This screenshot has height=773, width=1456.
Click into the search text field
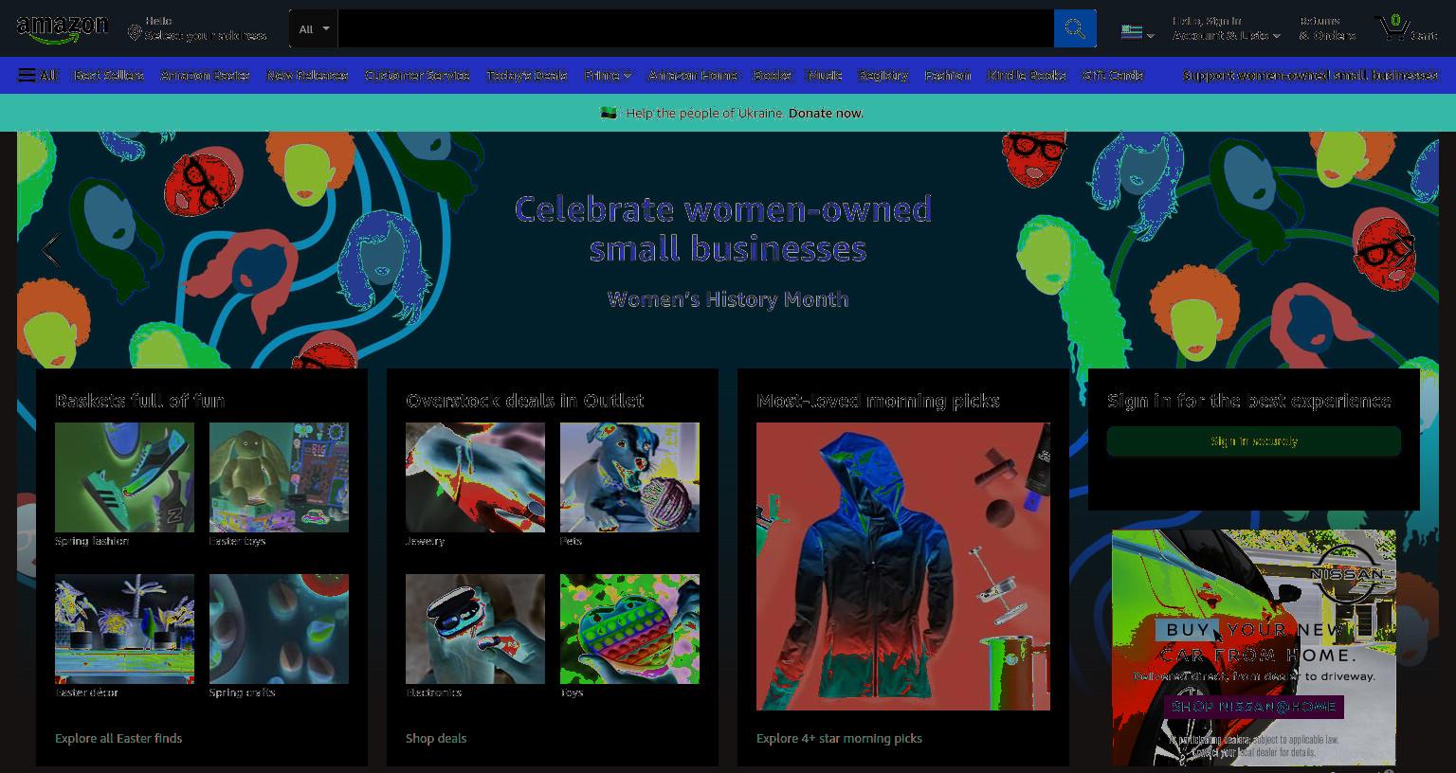pos(696,28)
